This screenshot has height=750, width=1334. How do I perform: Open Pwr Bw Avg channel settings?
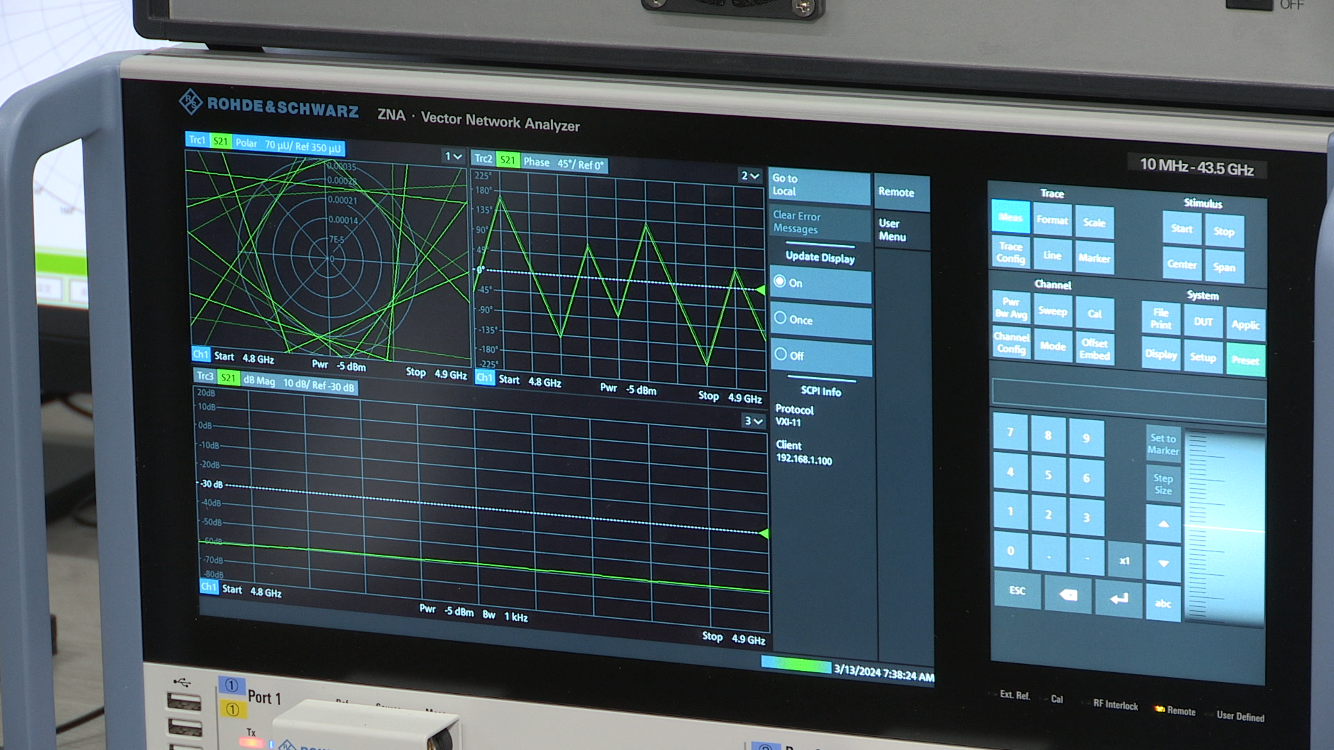(x=1010, y=308)
